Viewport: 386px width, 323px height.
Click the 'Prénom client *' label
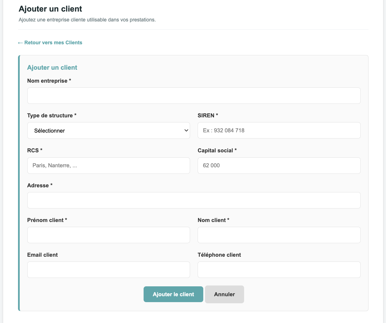click(47, 220)
